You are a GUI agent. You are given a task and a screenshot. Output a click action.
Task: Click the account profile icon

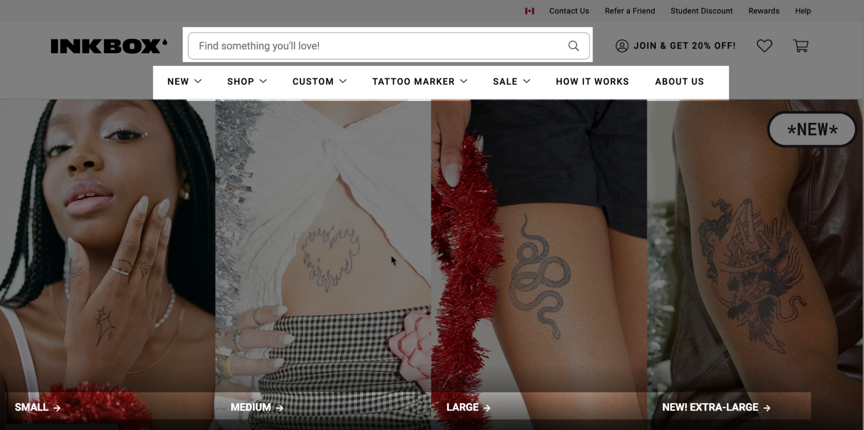pos(622,46)
